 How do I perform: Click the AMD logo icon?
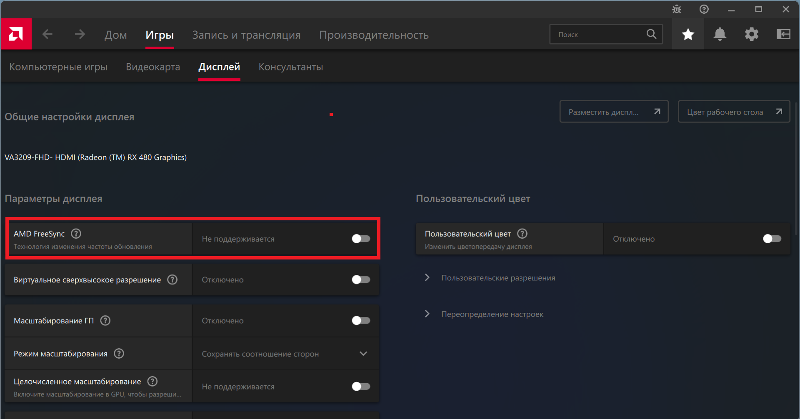tap(16, 34)
